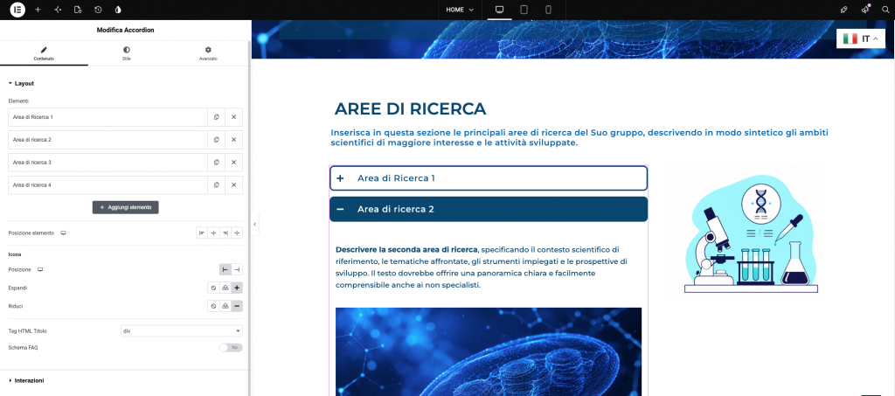The height and width of the screenshot is (396, 895).
Task: Click the add element plus icon
Action: pos(38,10)
